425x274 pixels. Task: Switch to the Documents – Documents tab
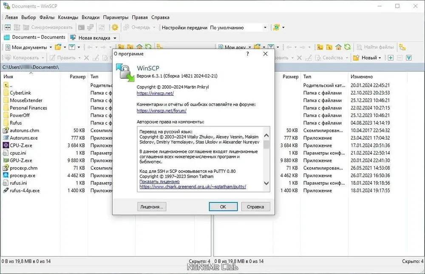coord(34,37)
